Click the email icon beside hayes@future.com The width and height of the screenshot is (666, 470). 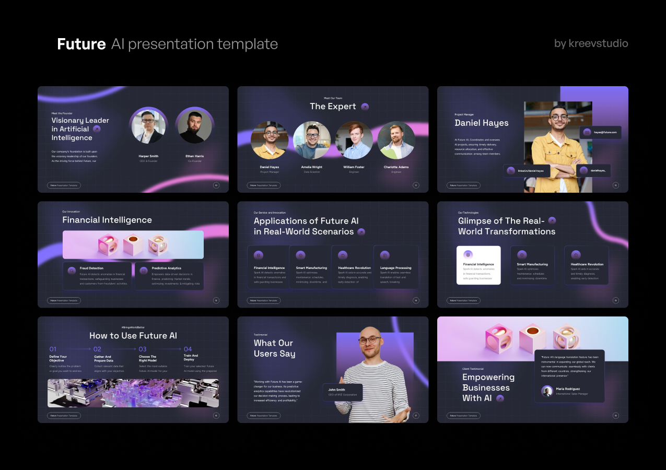pos(587,132)
